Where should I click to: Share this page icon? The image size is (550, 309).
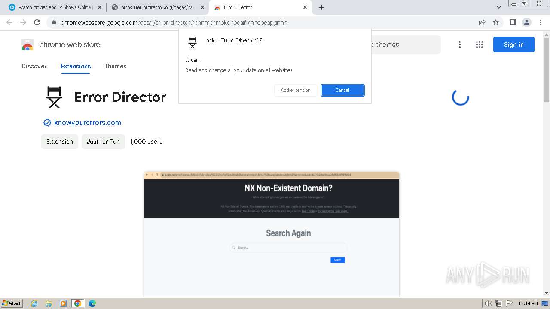tap(482, 23)
